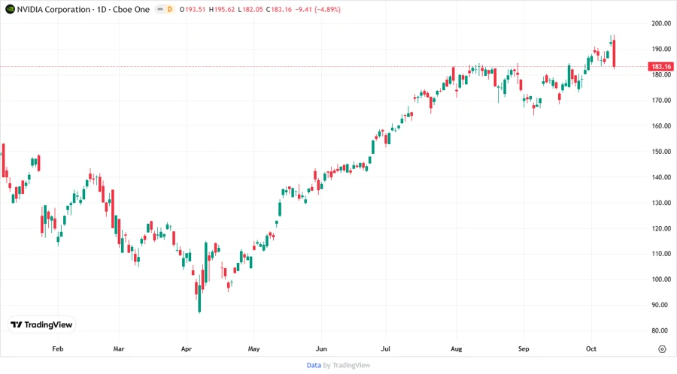The image size is (677, 374).
Task: Click the 110.00 price axis label
Action: pos(661,254)
